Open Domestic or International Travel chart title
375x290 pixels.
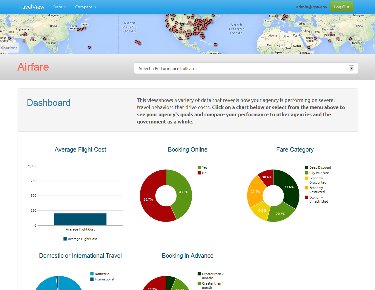[x=80, y=256]
